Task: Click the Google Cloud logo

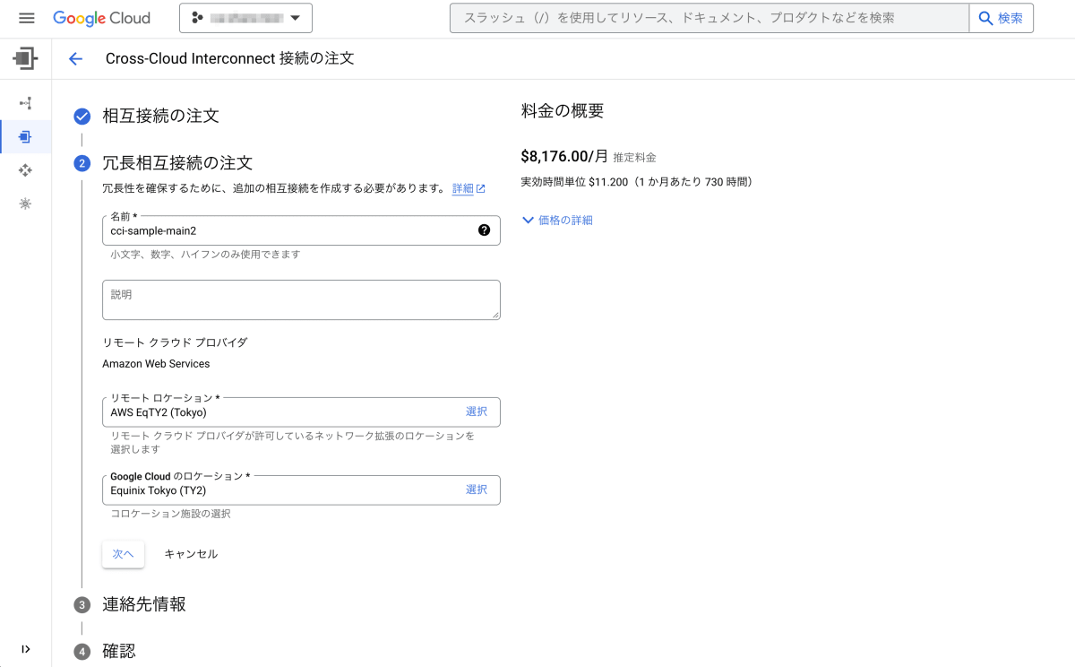Action: [x=101, y=18]
